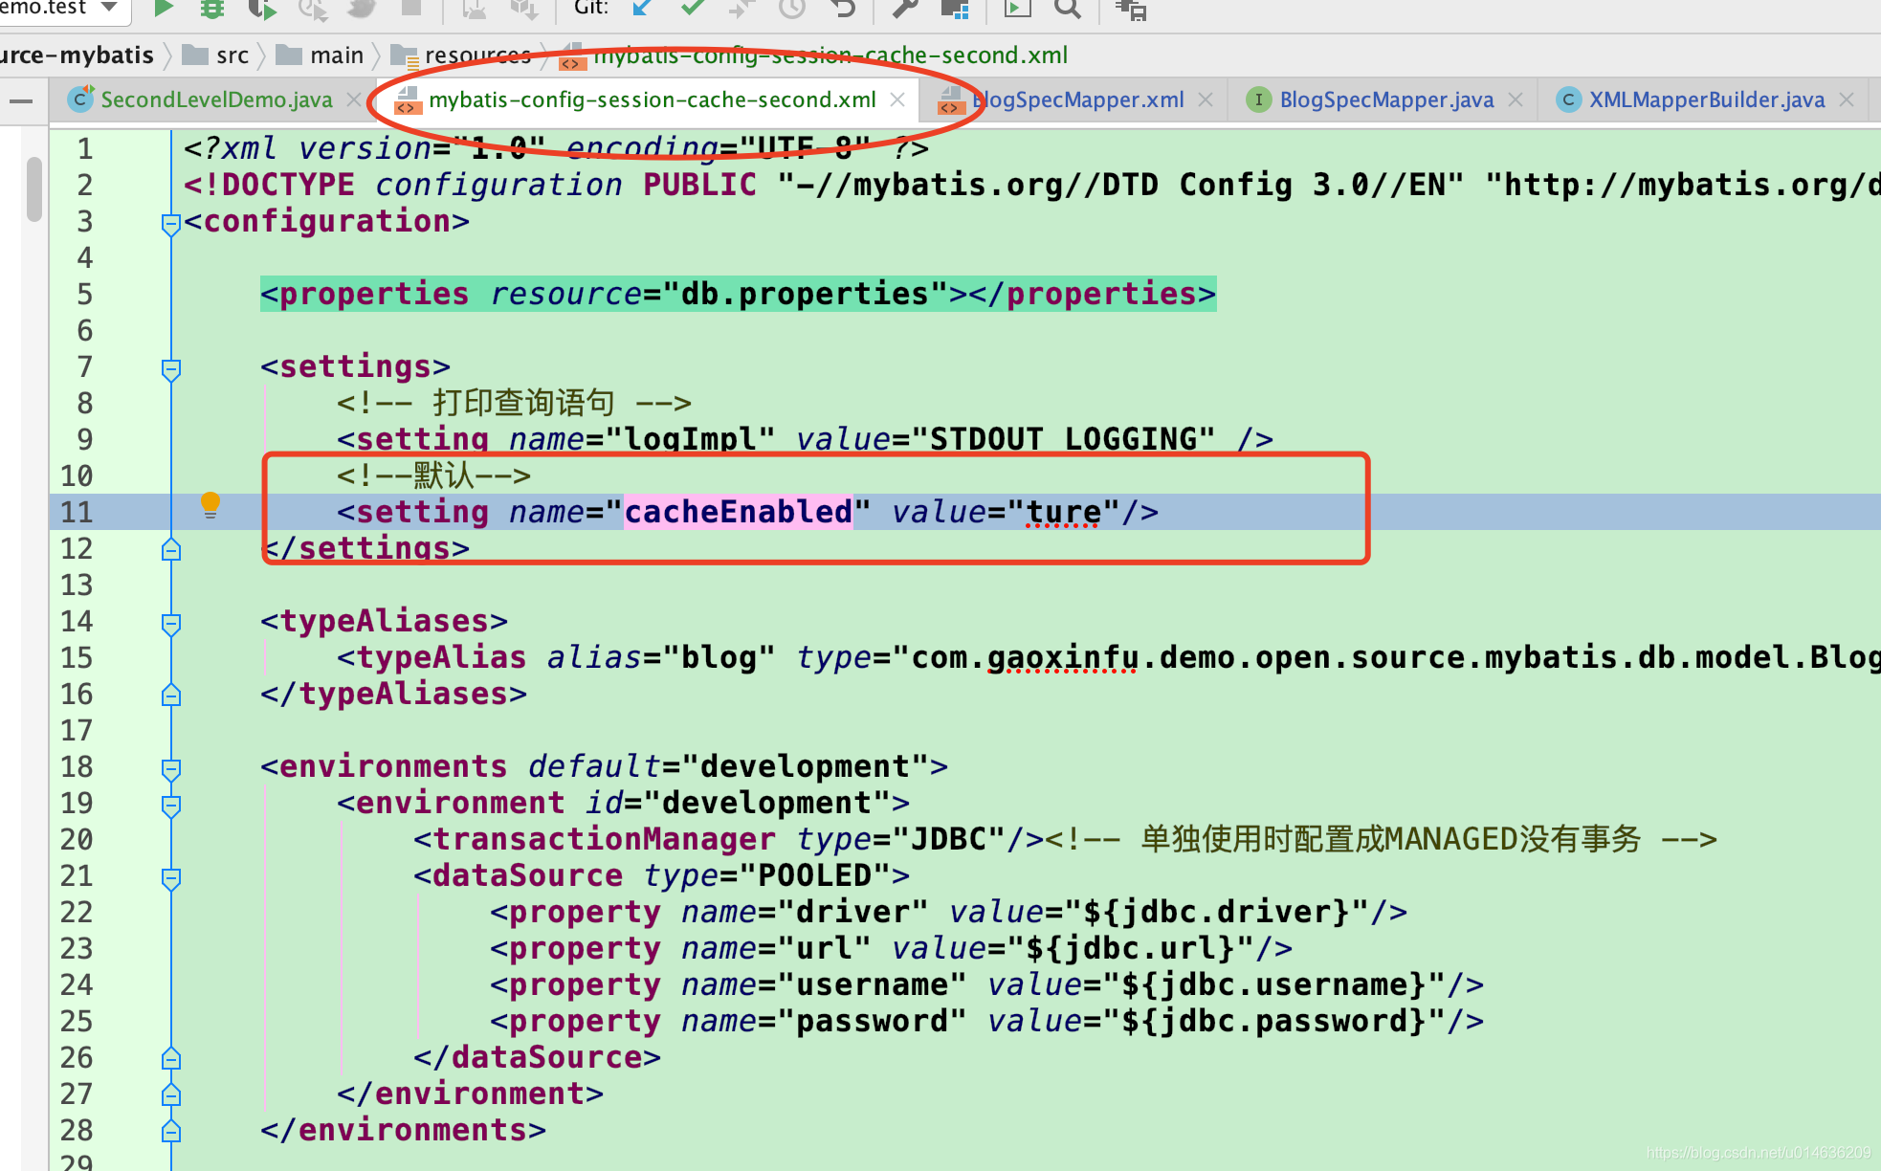Click the ${jdbc.password} property value
This screenshot has height=1171, width=1881.
coord(1273,1021)
